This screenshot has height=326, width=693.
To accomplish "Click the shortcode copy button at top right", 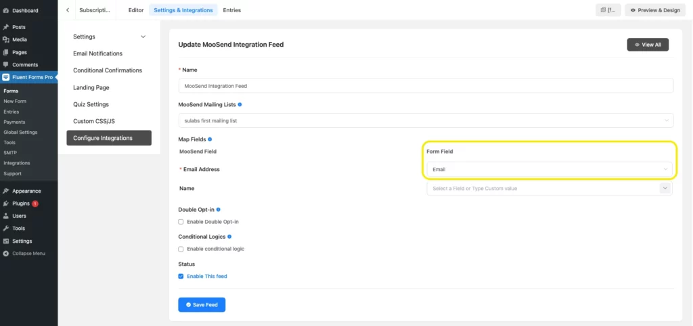I will (x=608, y=10).
